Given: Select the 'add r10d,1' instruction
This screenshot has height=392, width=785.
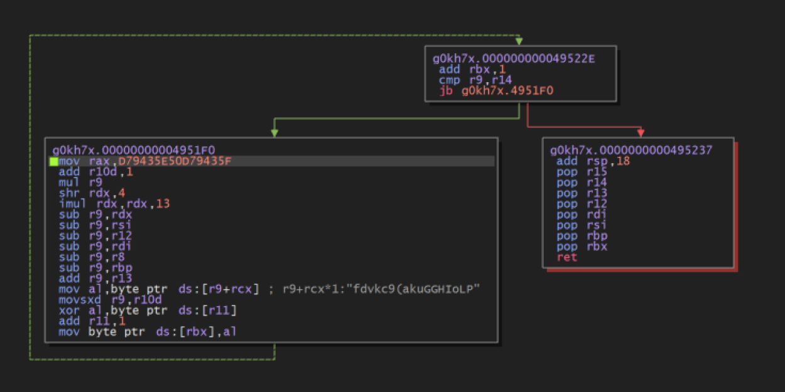Looking at the screenshot, I should coord(95,172).
